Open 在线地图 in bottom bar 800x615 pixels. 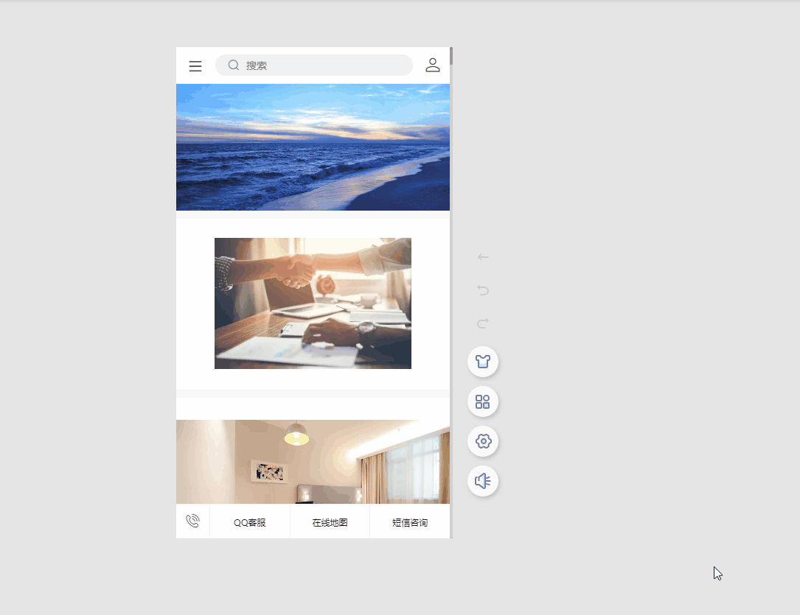[x=330, y=522]
